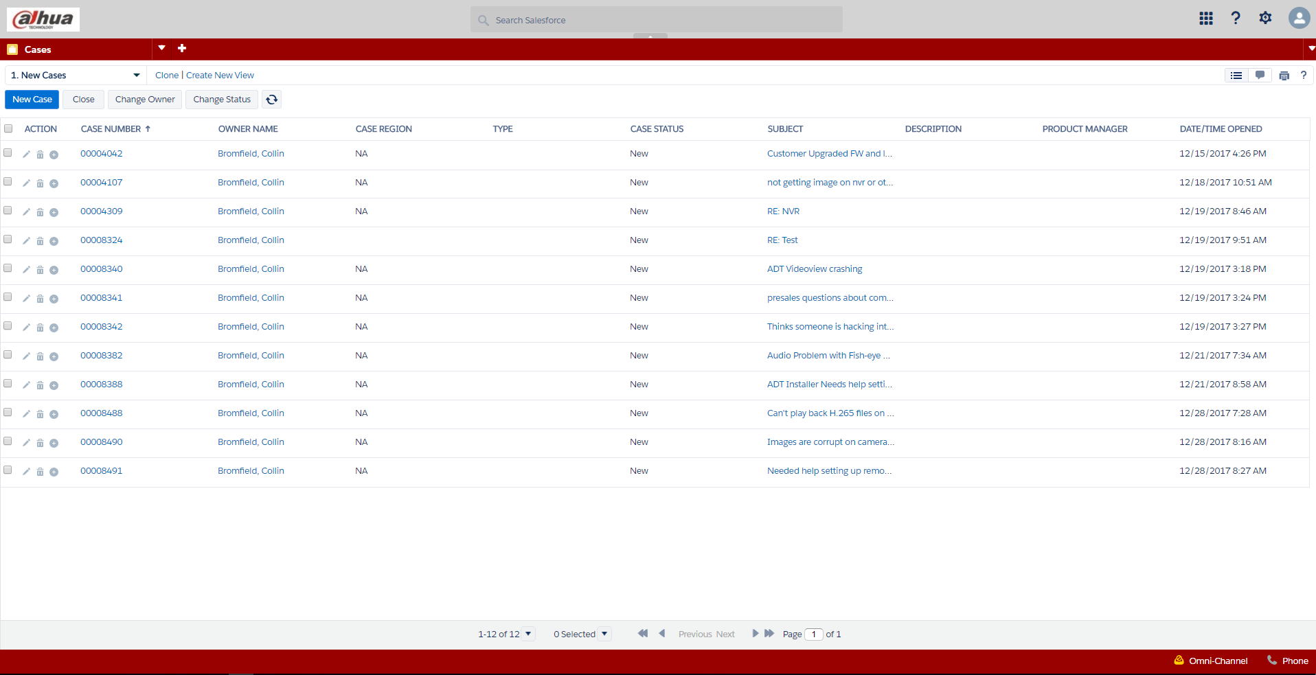The image size is (1316, 675).
Task: Add a new tab with the plus icon
Action: click(182, 48)
